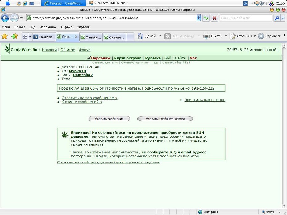Screen dimensions: 287x215
Task: Click the Домой home icon
Action: (x=141, y=36)
